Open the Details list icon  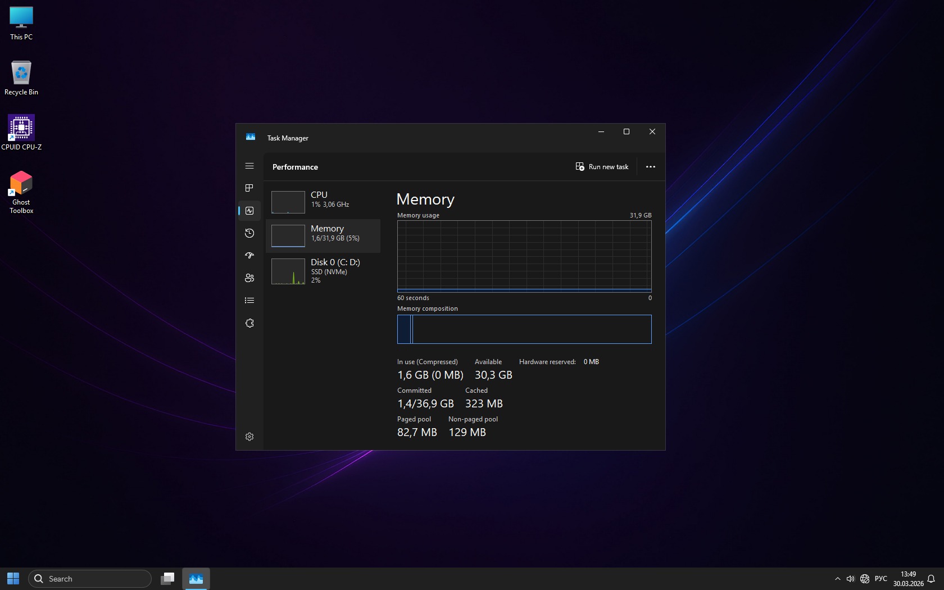[x=249, y=301]
